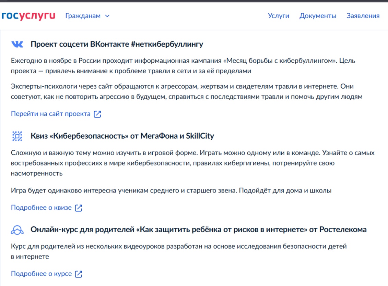The image size is (388, 286).
Task: Open the Документы menu item
Action: tap(318, 16)
